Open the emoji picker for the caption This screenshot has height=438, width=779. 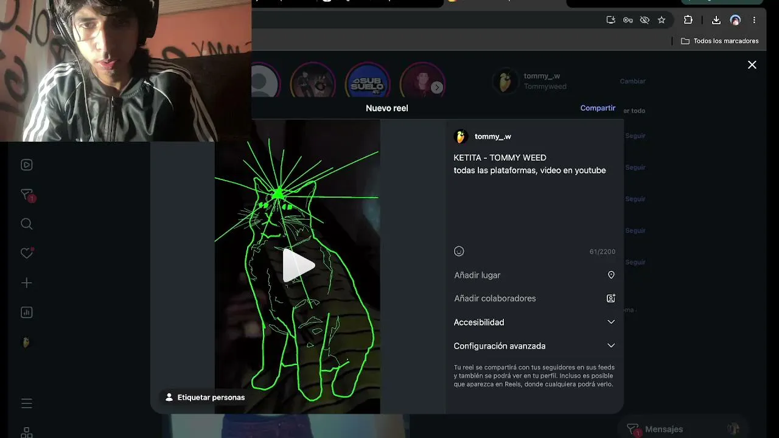click(459, 251)
